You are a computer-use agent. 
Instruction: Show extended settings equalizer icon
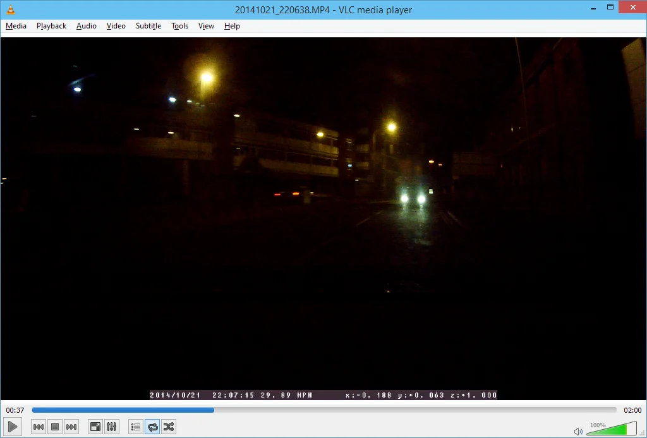click(112, 427)
